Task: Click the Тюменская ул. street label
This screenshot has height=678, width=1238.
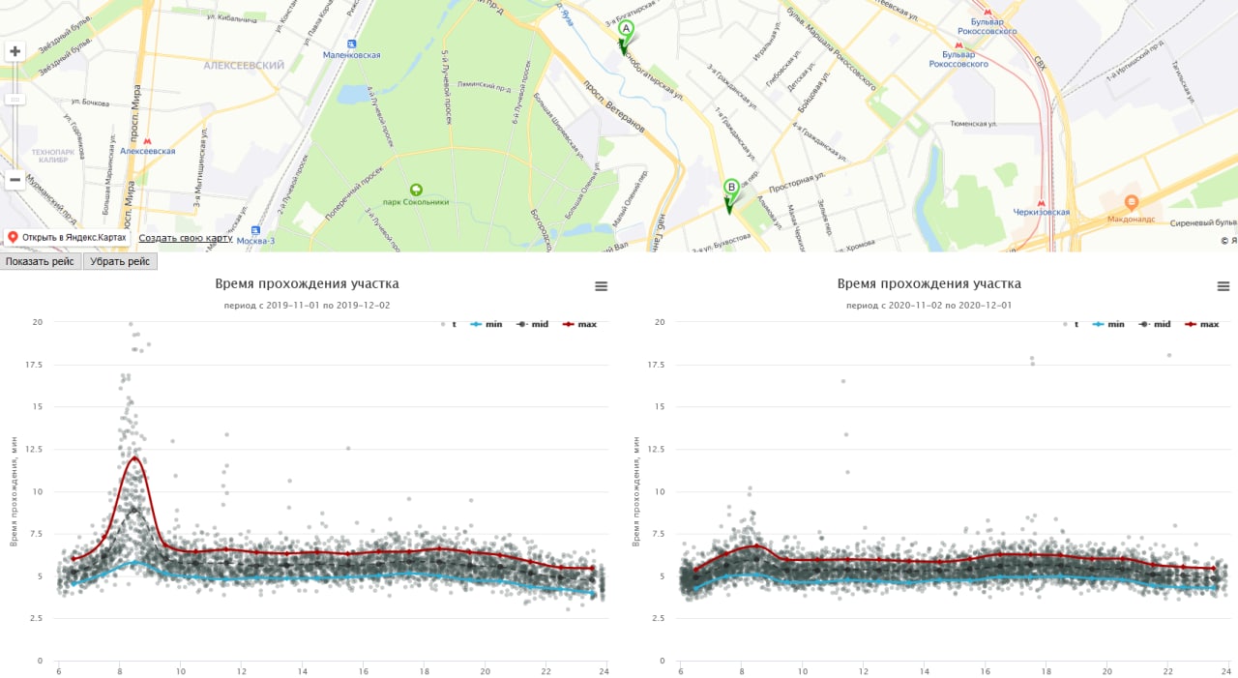Action: pos(973,124)
